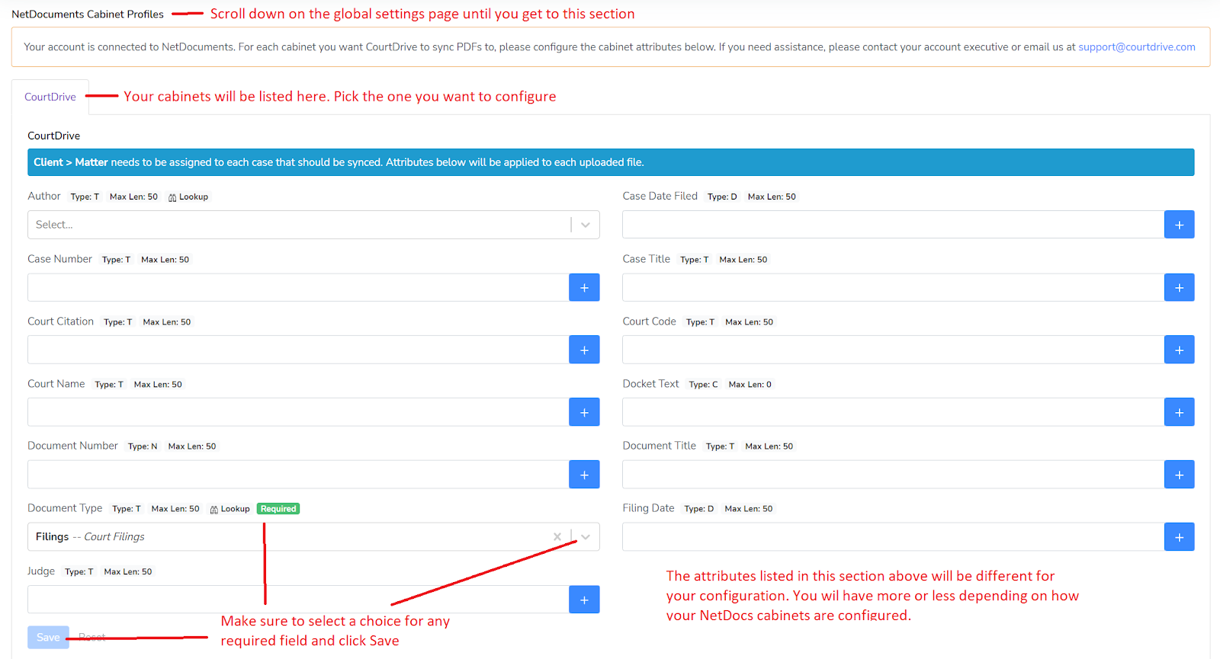
Task: Focus the Court Code input field
Action: click(894, 350)
